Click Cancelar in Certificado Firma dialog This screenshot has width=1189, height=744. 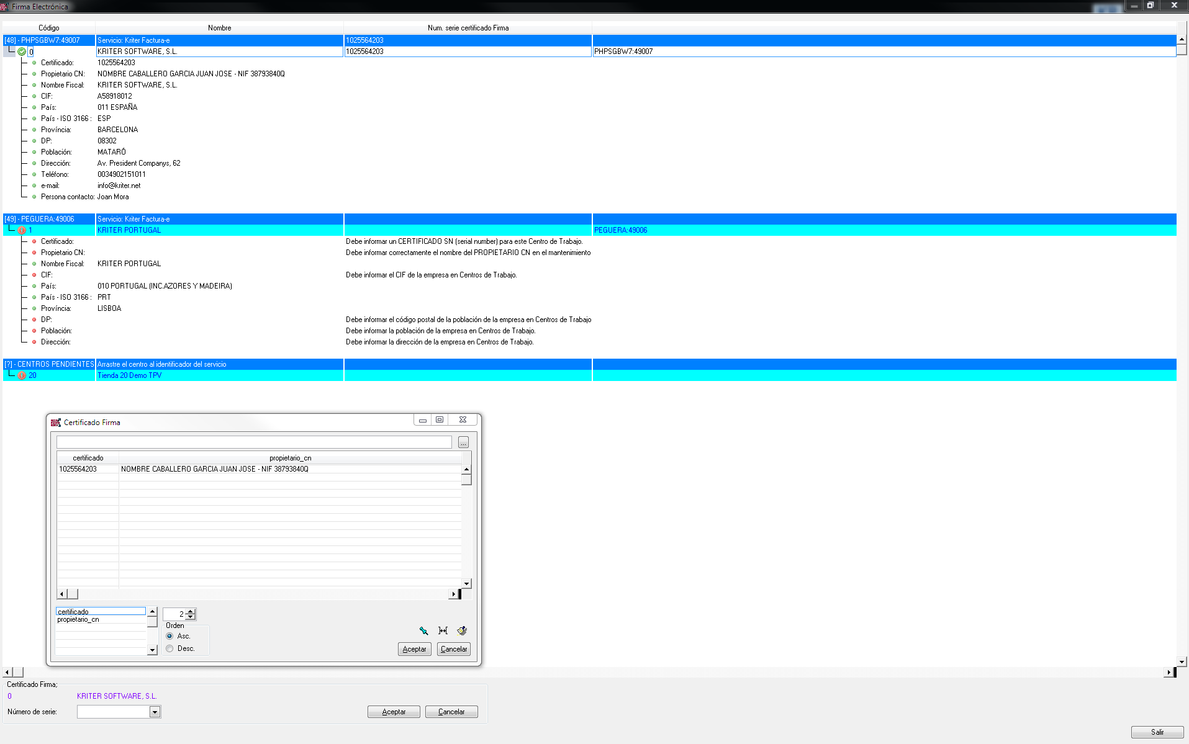click(x=454, y=649)
